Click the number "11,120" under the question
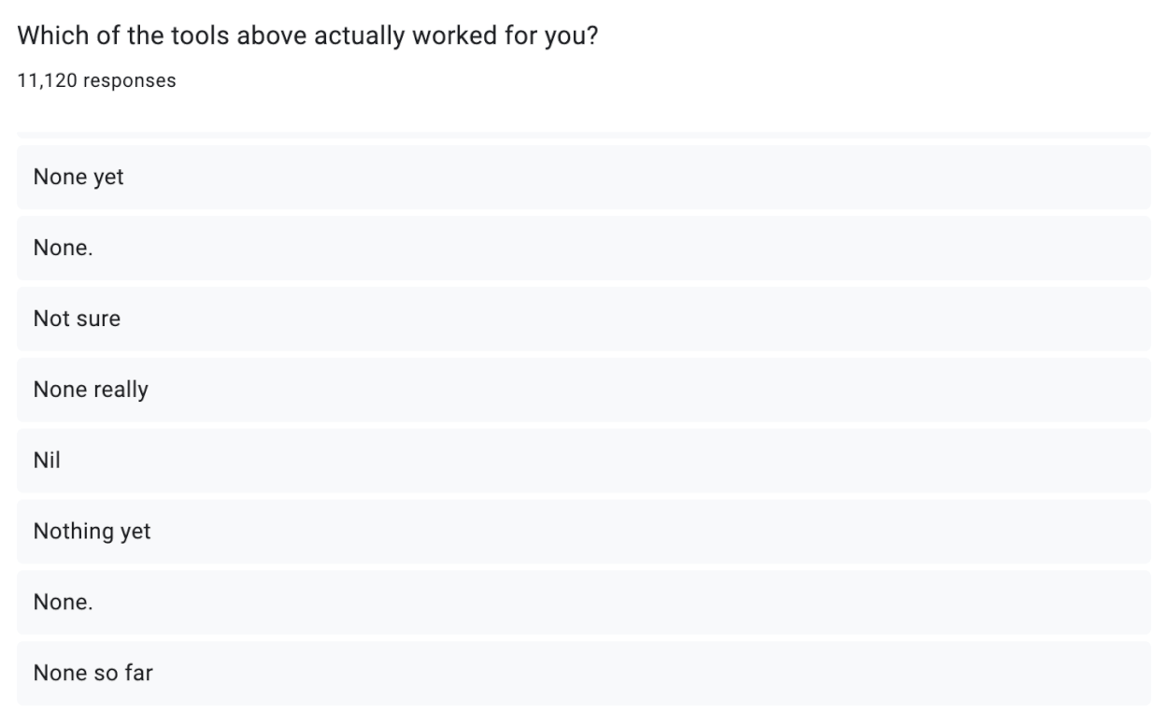Screen dimensions: 1168x712 click(46, 81)
